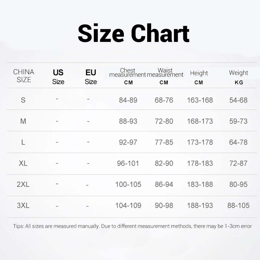This screenshot has height=260, width=260.
Task: Select the M size row label
Action: tap(23, 121)
